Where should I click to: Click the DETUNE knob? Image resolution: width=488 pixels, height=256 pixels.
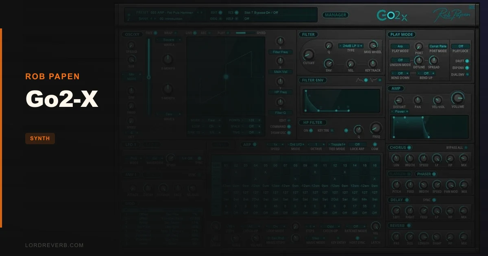[419, 60]
